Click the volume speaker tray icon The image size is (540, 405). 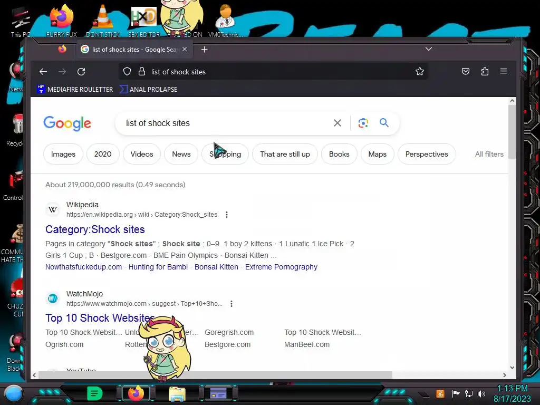[x=481, y=393]
